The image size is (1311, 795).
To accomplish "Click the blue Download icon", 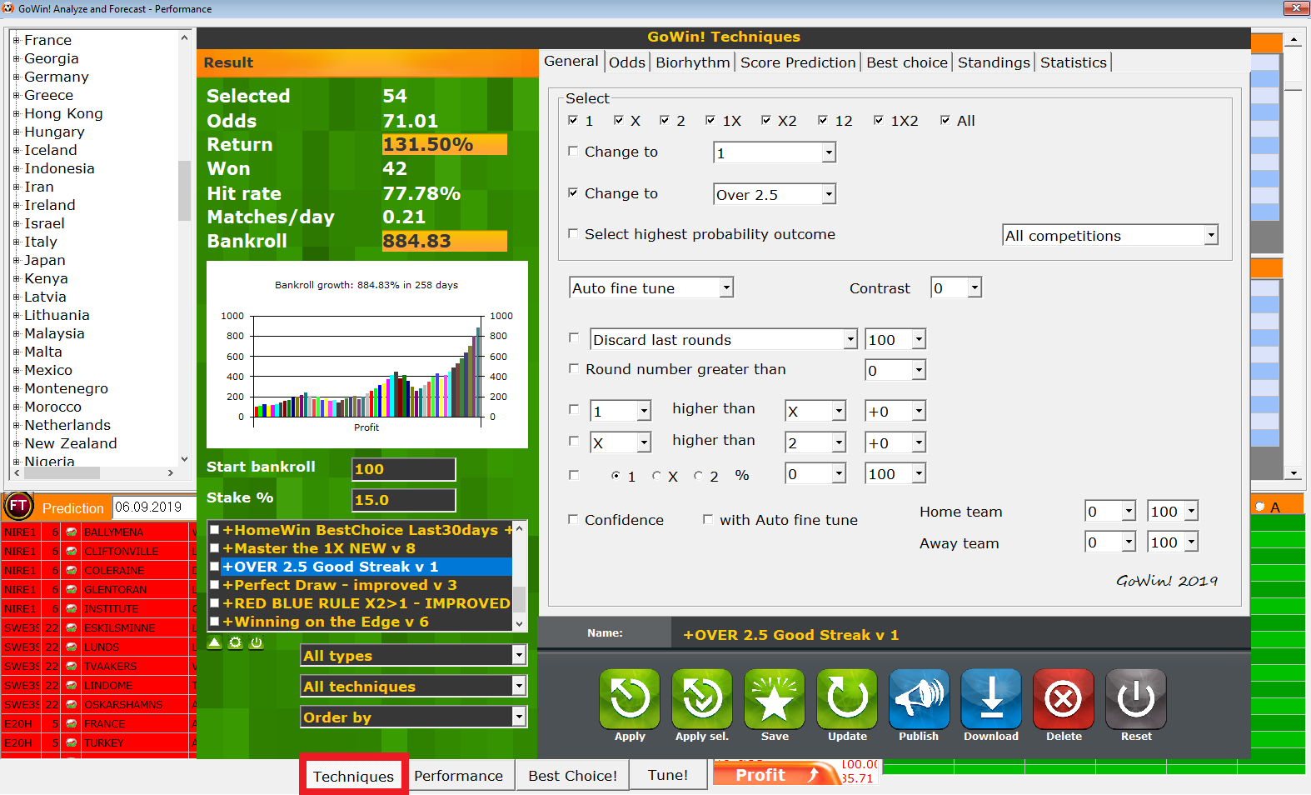I will [x=991, y=698].
